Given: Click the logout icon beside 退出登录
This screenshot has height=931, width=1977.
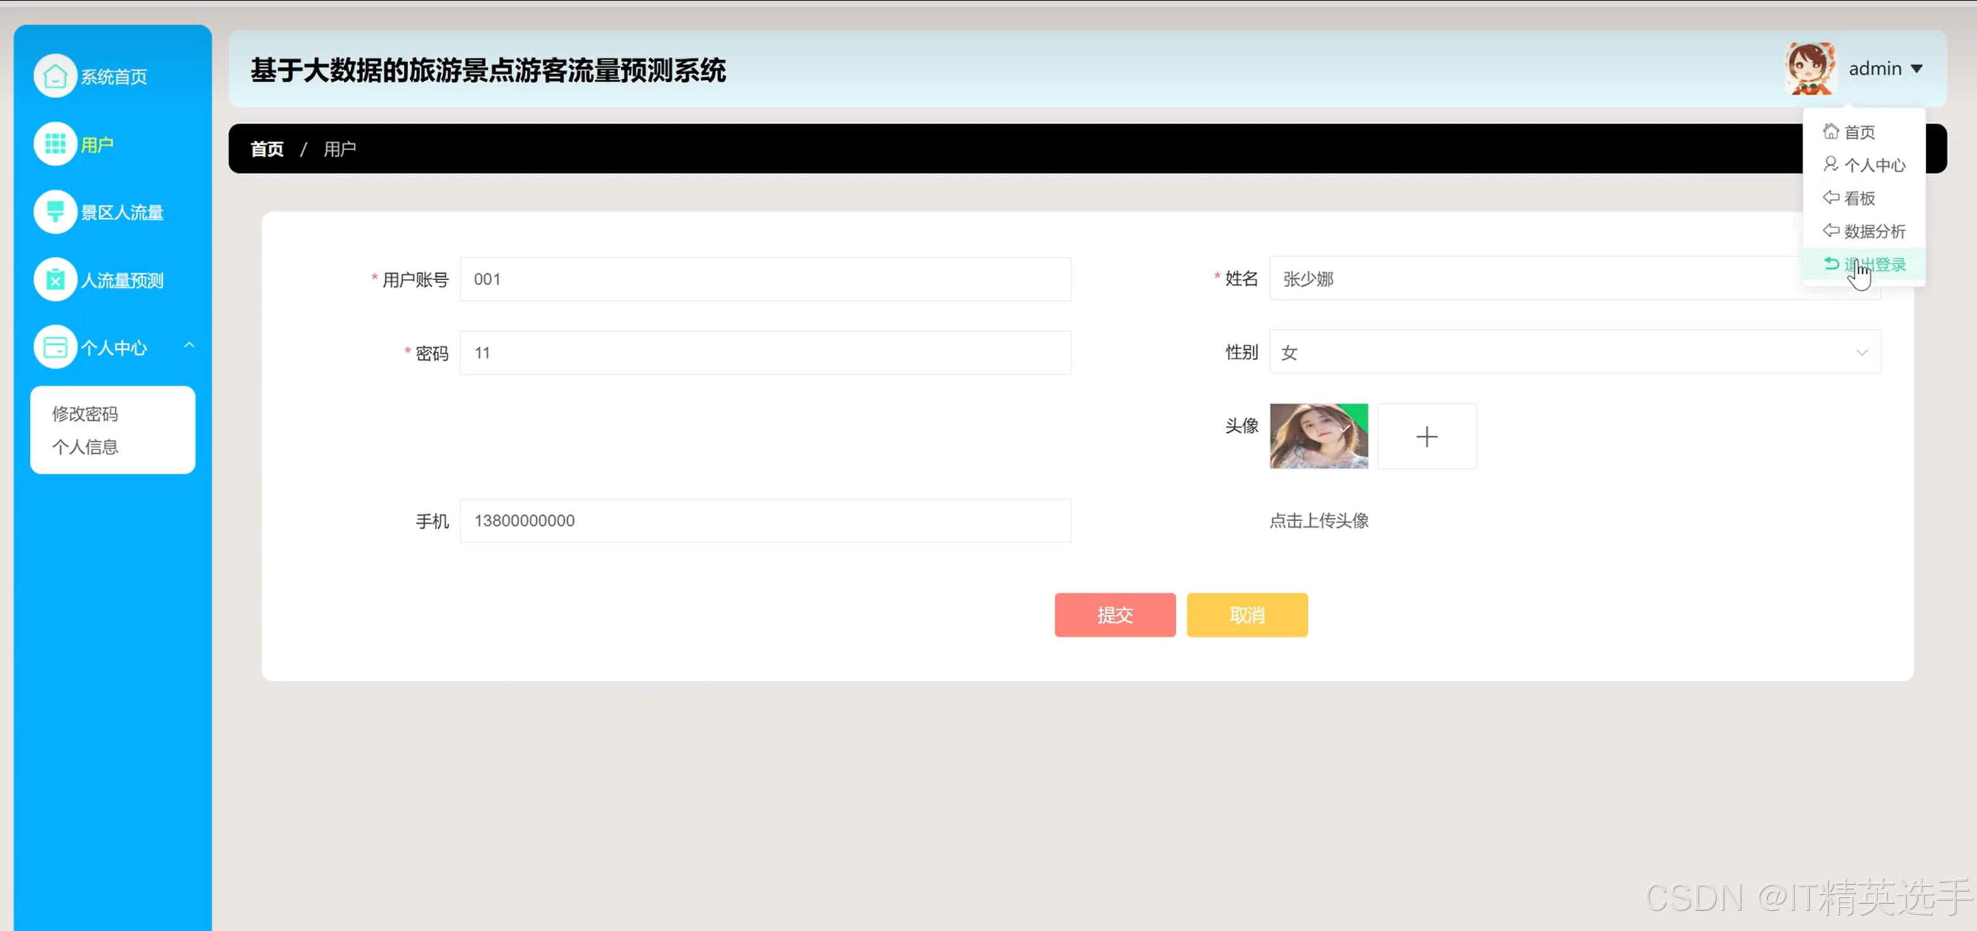Looking at the screenshot, I should click(1831, 263).
